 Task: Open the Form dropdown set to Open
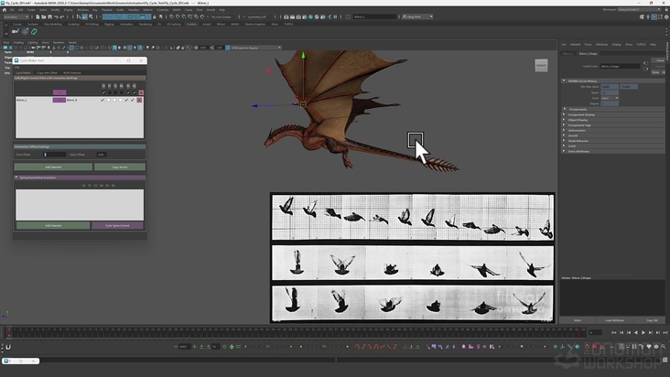click(610, 98)
